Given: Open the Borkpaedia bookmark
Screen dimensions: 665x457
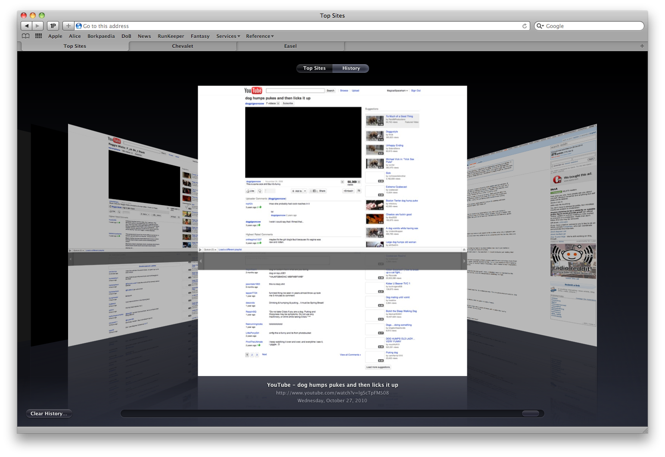Looking at the screenshot, I should 101,36.
